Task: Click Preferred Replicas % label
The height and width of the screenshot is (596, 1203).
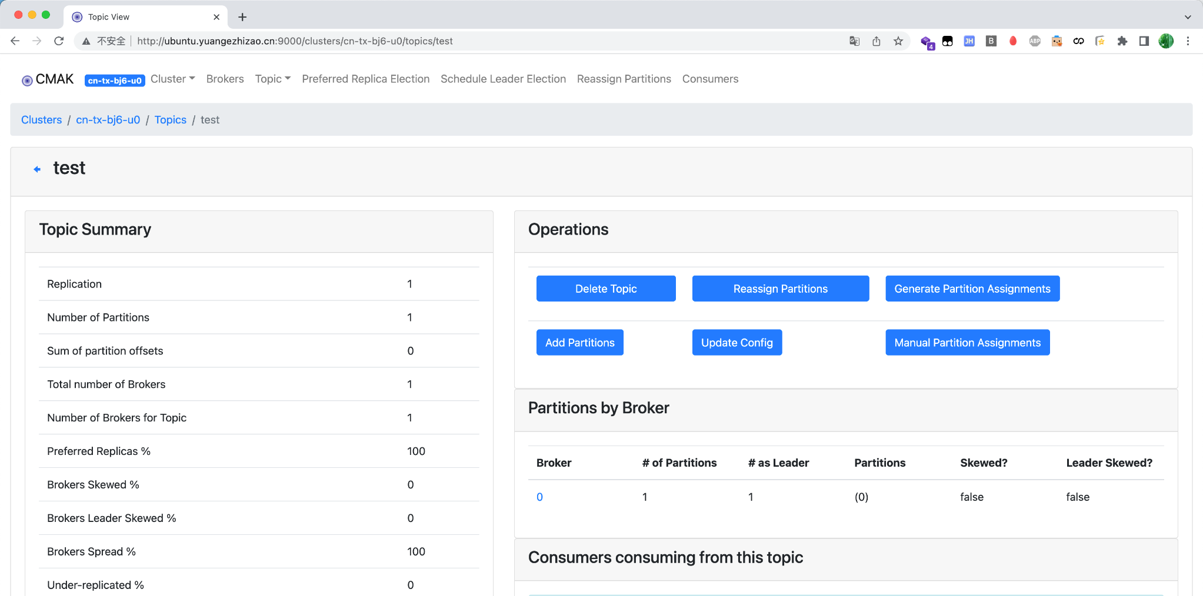Action: click(99, 451)
